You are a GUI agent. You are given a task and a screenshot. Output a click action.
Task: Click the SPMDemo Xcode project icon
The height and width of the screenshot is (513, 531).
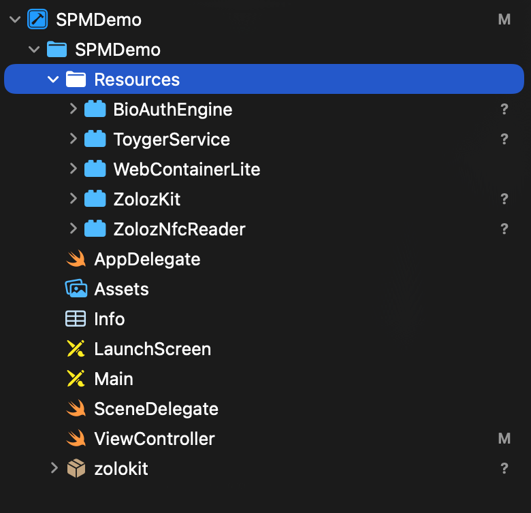tap(37, 20)
